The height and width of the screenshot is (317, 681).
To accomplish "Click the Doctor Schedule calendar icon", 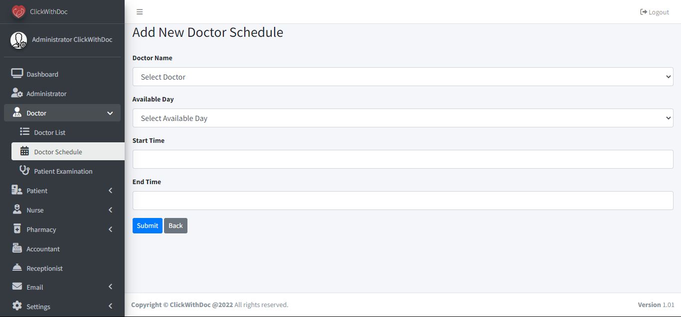I will tap(24, 151).
